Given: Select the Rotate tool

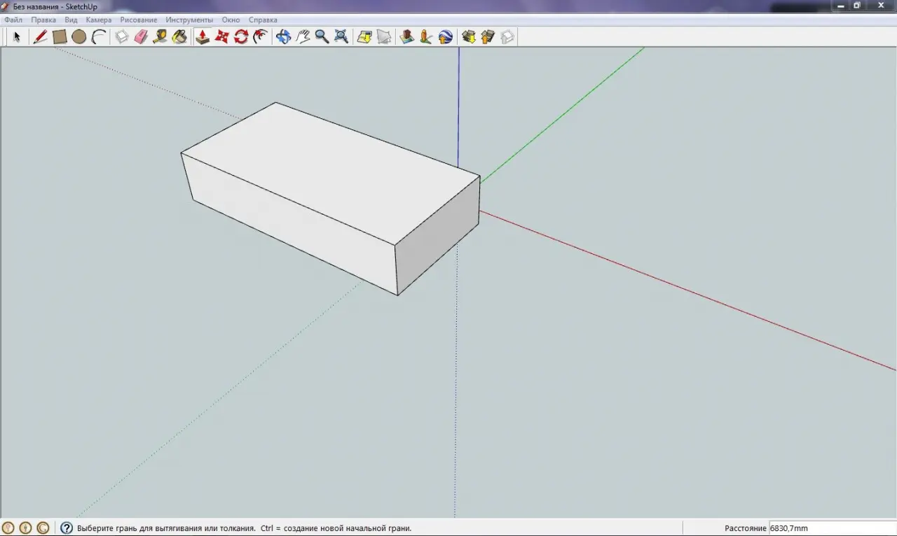Looking at the screenshot, I should coord(241,37).
